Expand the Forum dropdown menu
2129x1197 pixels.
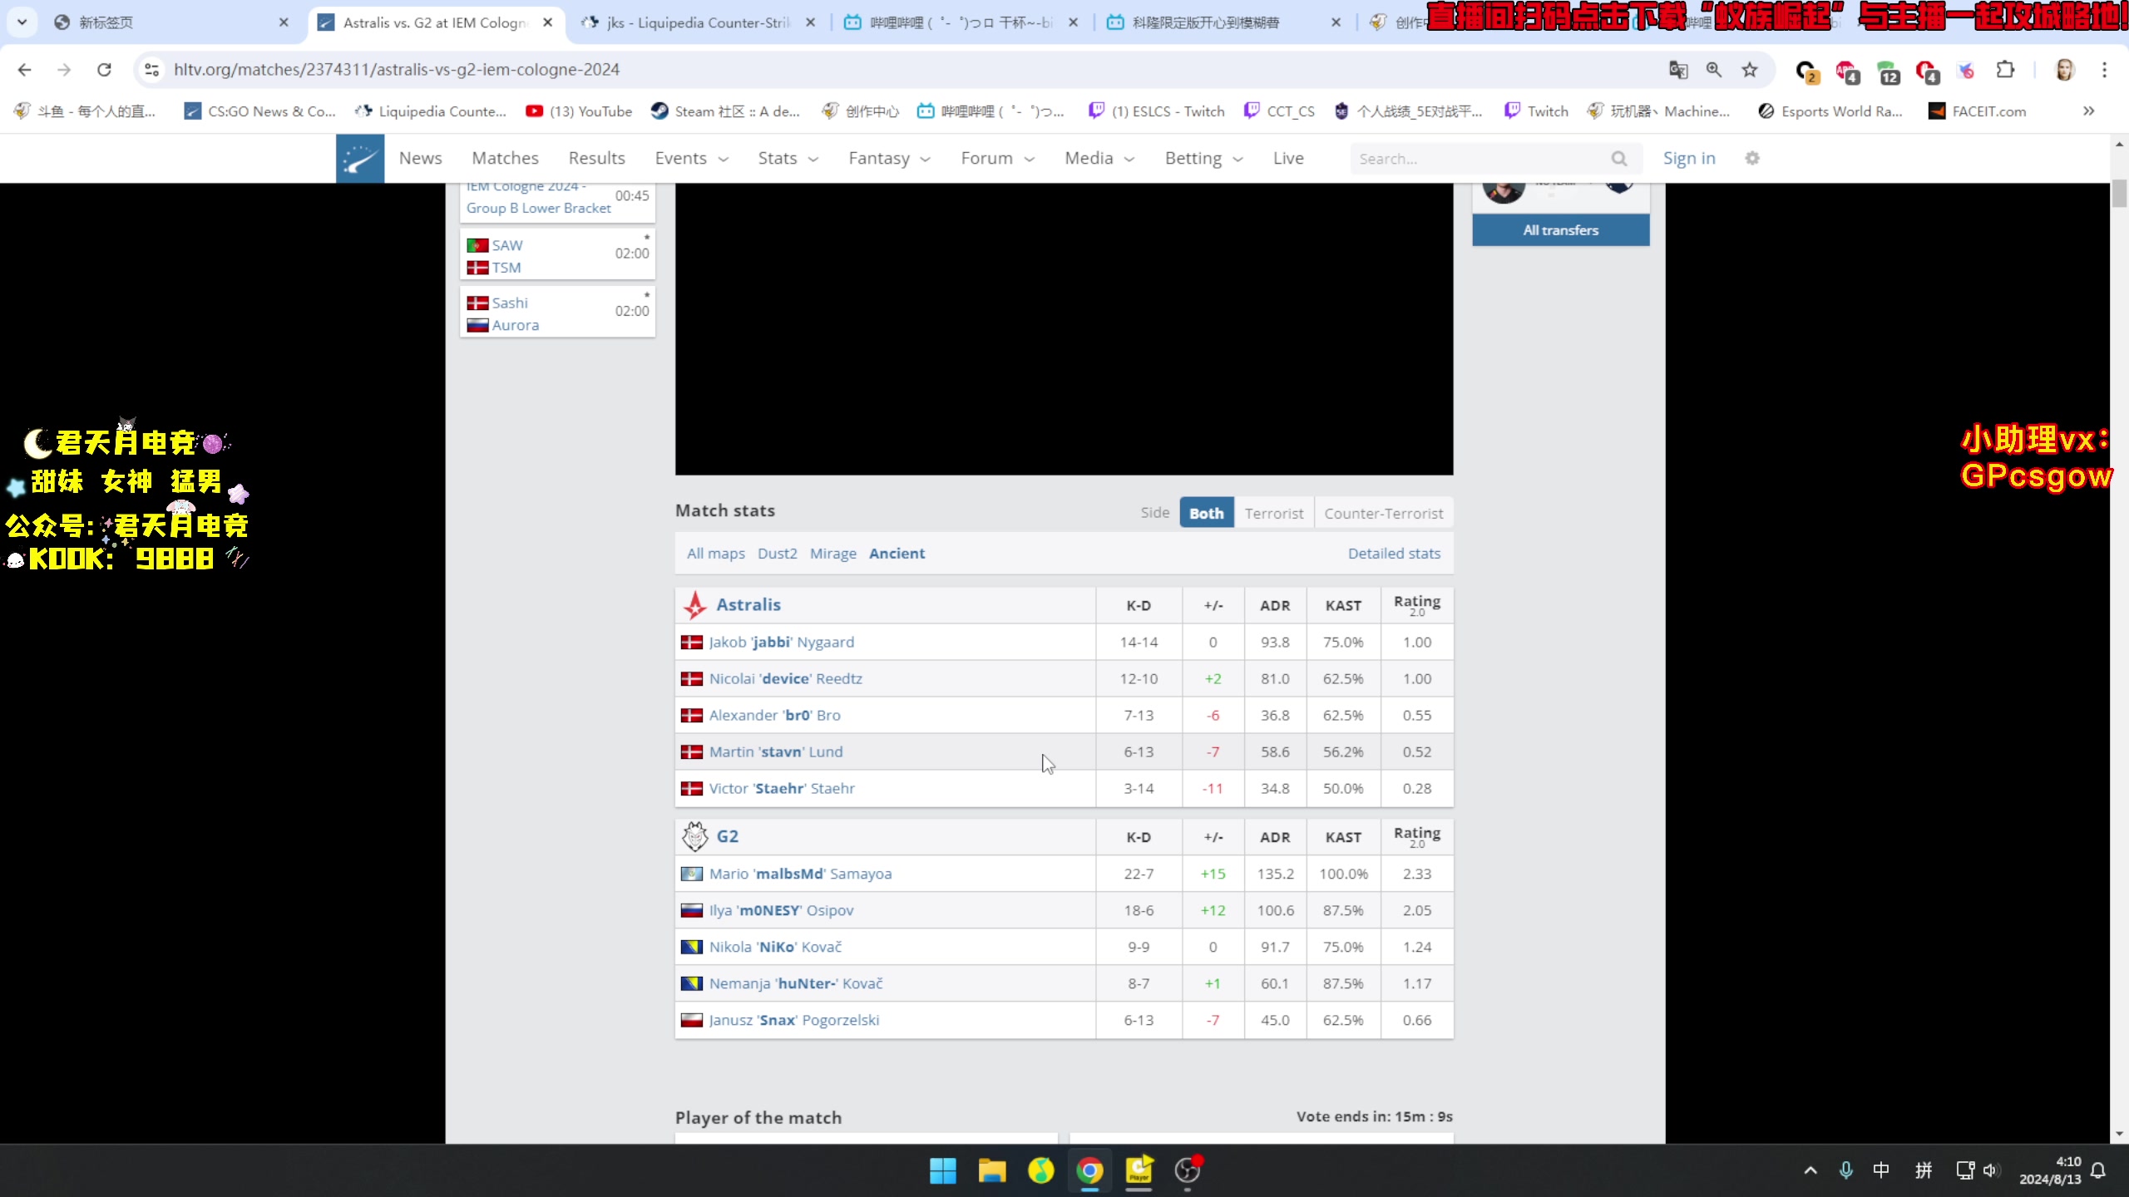point(997,158)
